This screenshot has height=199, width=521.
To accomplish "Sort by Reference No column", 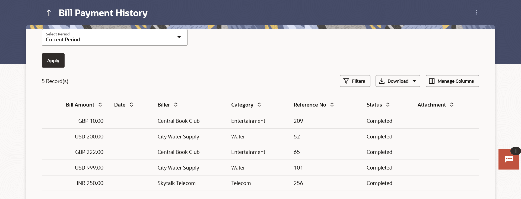I will (x=332, y=105).
